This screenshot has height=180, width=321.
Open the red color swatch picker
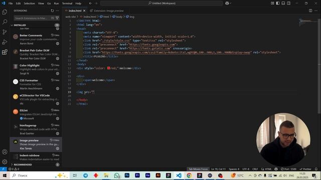[x=108, y=68]
